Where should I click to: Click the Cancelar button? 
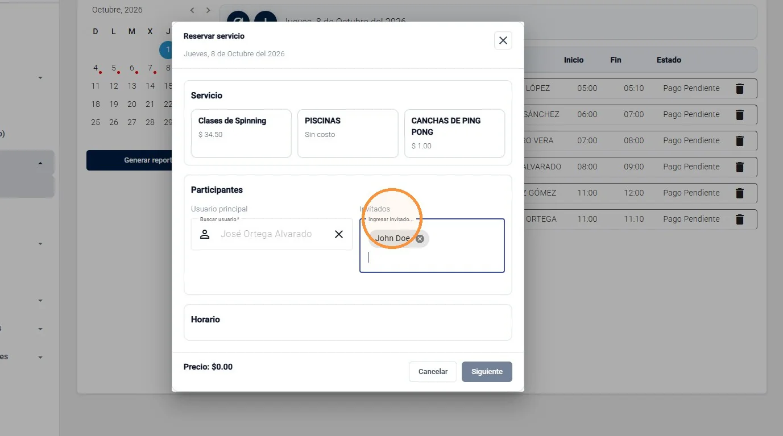point(433,372)
